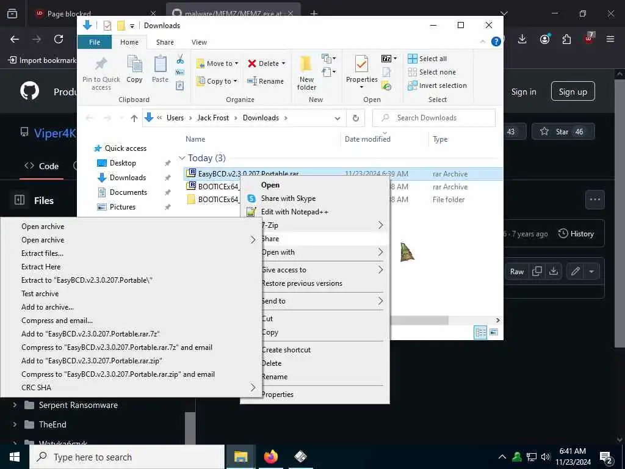Click Rename in Organize group
Screen dimensions: 625x469
pyautogui.click(x=266, y=81)
